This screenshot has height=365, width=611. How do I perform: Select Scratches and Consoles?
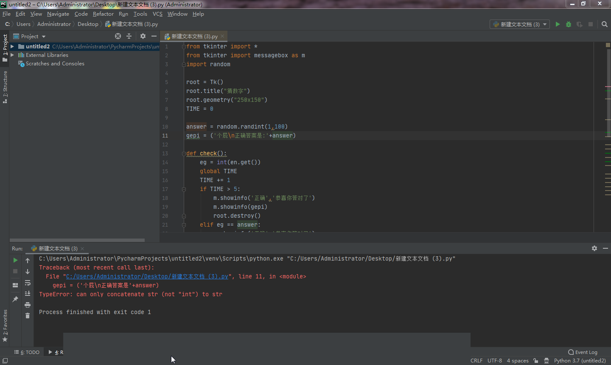(55, 64)
